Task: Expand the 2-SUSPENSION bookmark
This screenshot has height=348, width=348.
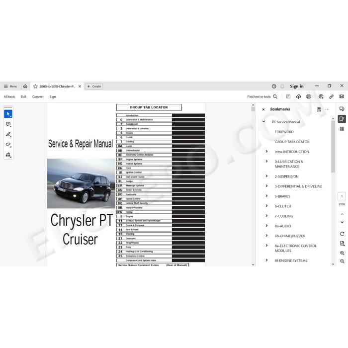Action: coord(267,176)
